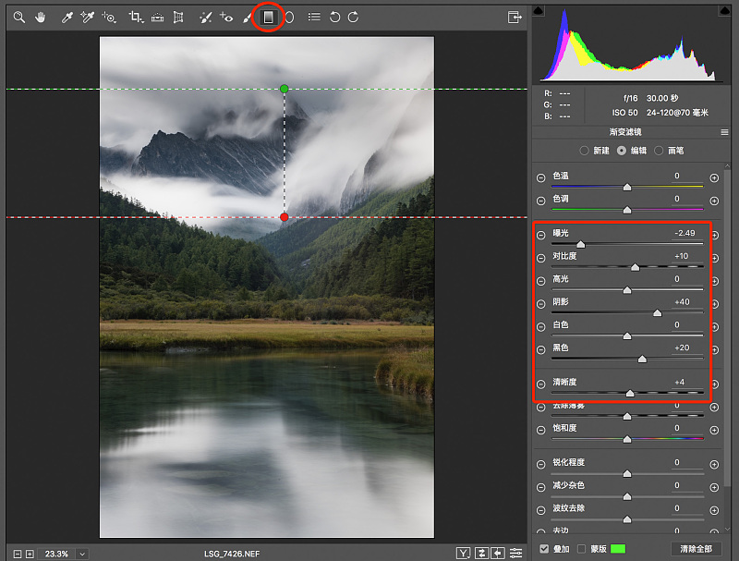Select the White Balance eyedropper tool
The image size is (739, 561).
click(67, 18)
